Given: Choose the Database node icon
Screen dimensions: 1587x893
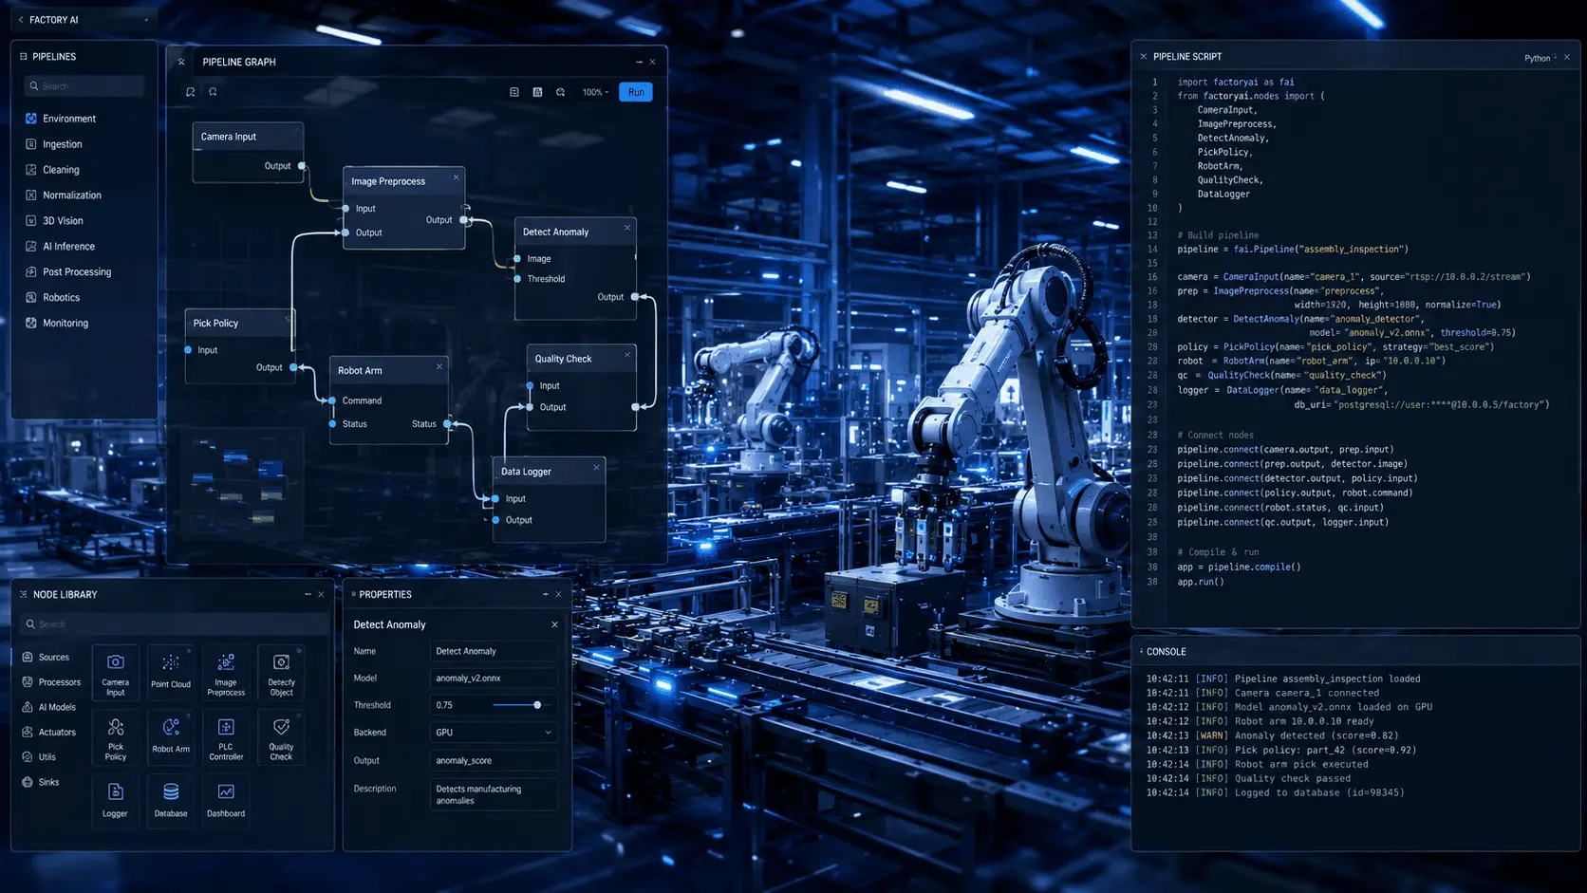Looking at the screenshot, I should point(171,801).
